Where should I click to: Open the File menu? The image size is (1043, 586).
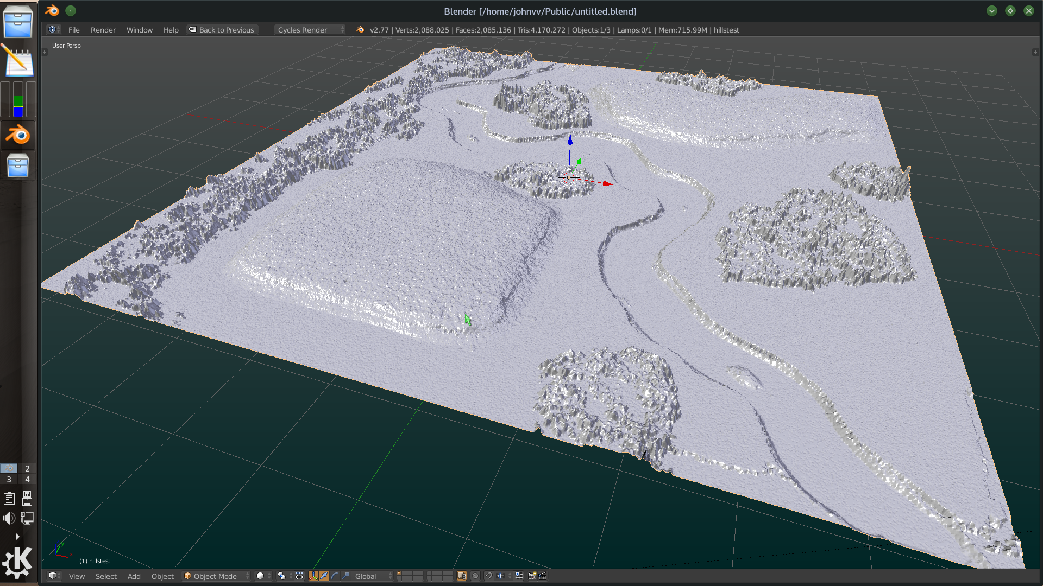click(x=74, y=30)
